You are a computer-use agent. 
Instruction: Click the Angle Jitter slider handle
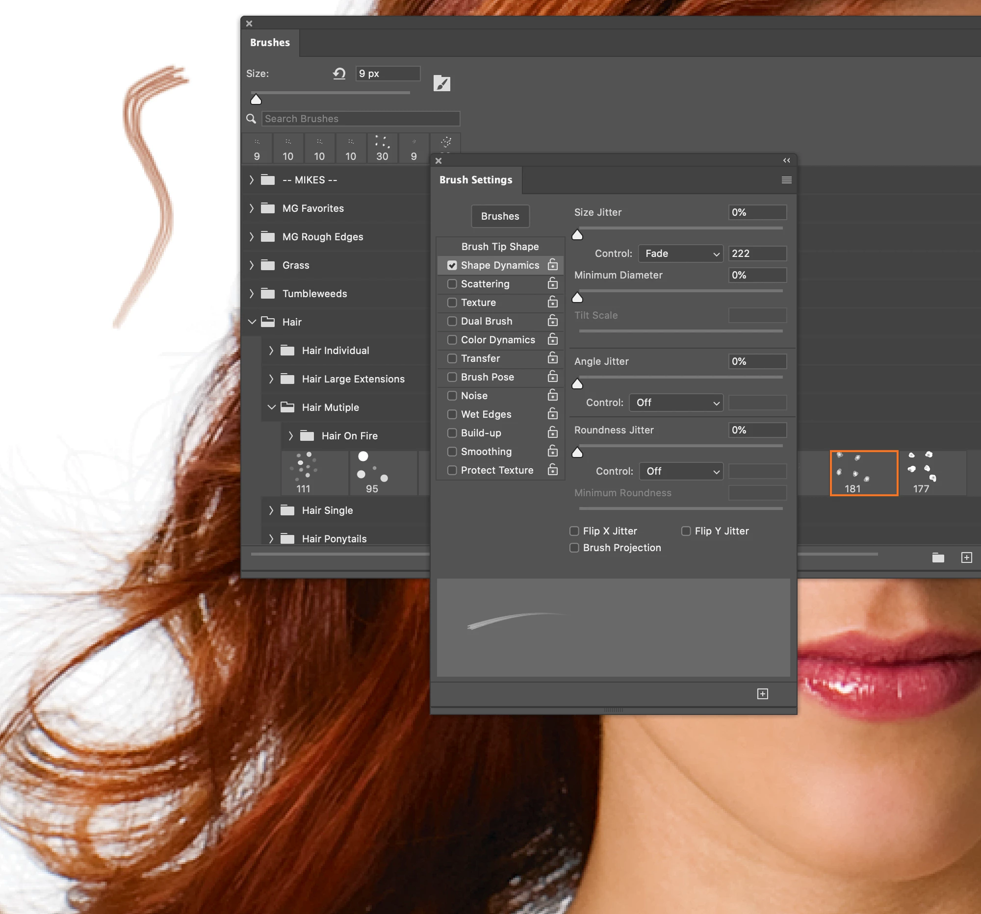577,384
